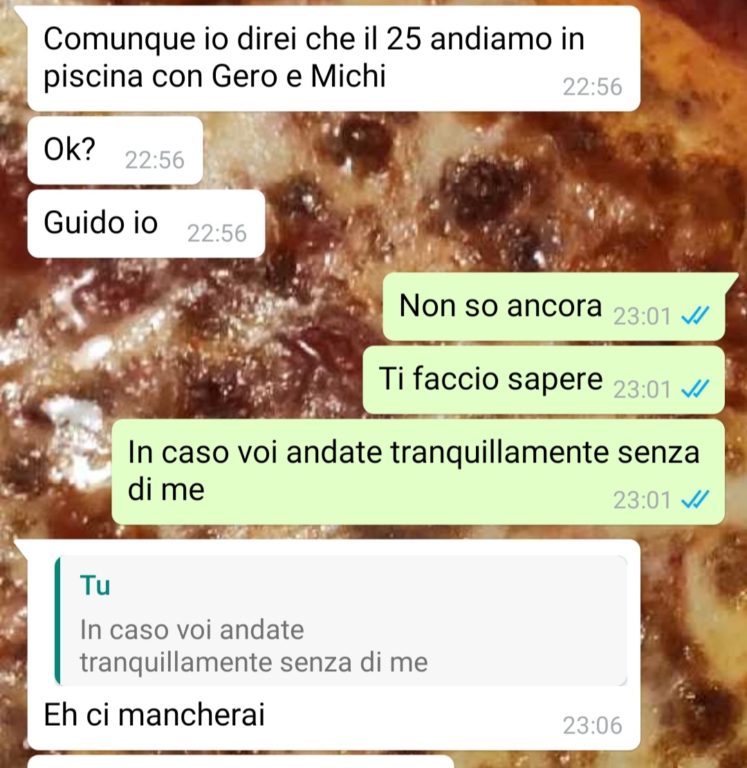
Task: Select the "Ti faccio sapere" message text
Action: coord(490,379)
